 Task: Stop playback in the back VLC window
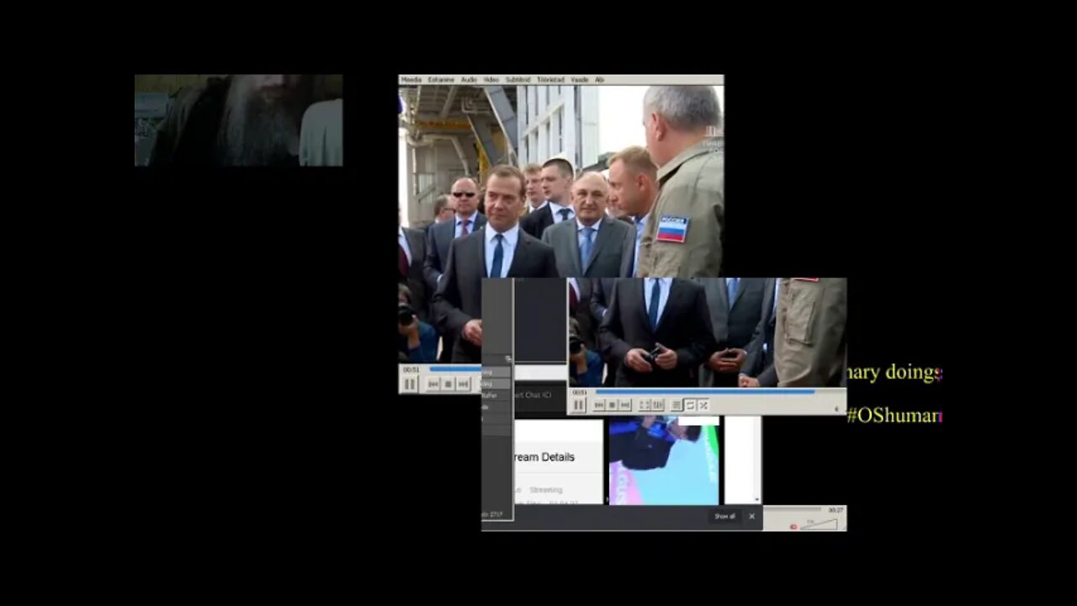448,384
